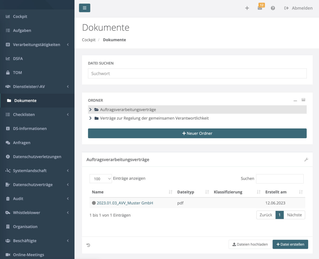Click the hamburger menu toggle button
This screenshot has height=259, width=319.
coord(85,8)
